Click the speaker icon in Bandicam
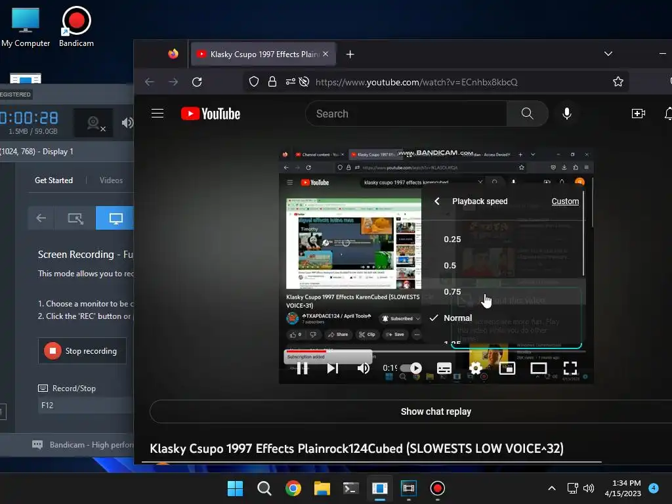Viewport: 672px width, 504px height. (127, 123)
